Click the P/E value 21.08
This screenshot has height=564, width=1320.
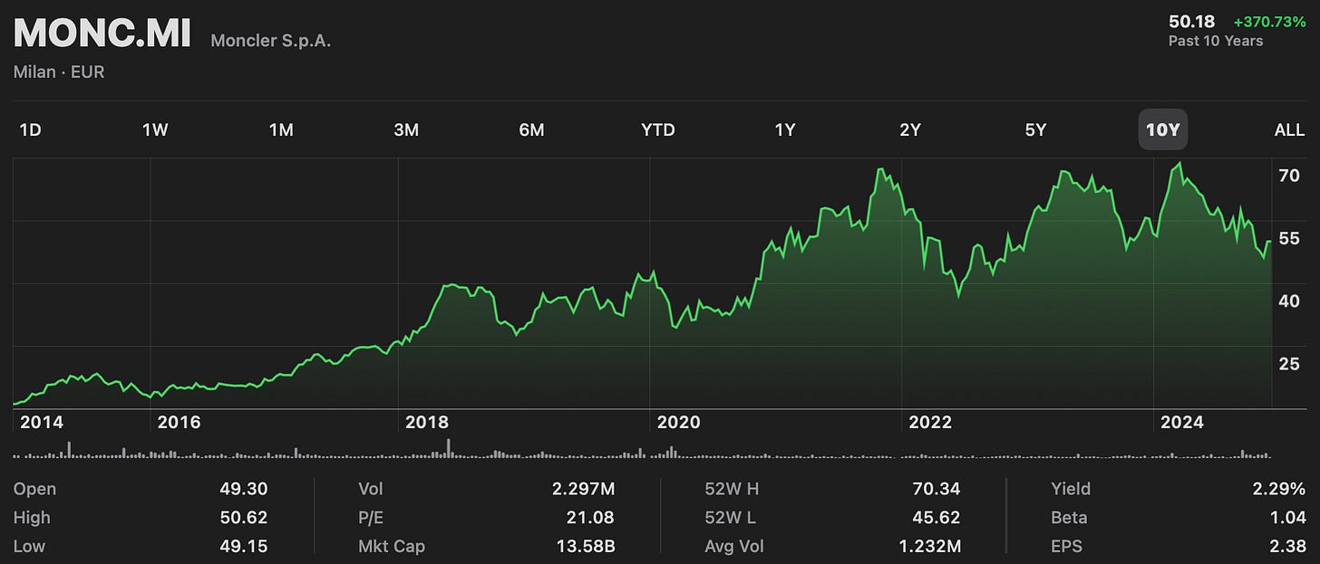click(x=590, y=518)
